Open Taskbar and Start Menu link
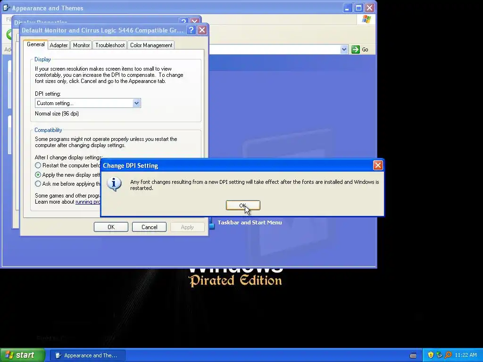Image resolution: width=483 pixels, height=362 pixels. tap(250, 222)
